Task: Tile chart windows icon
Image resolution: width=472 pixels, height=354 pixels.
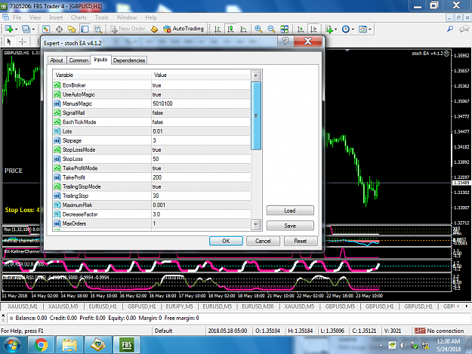Action: [x=284, y=29]
